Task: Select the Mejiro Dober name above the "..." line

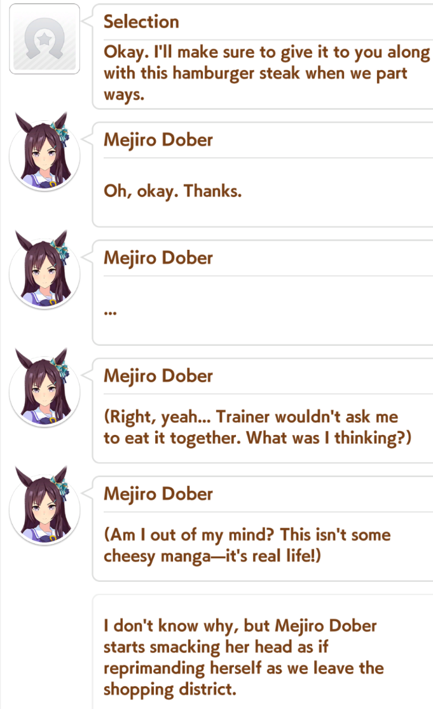Action: 158,258
